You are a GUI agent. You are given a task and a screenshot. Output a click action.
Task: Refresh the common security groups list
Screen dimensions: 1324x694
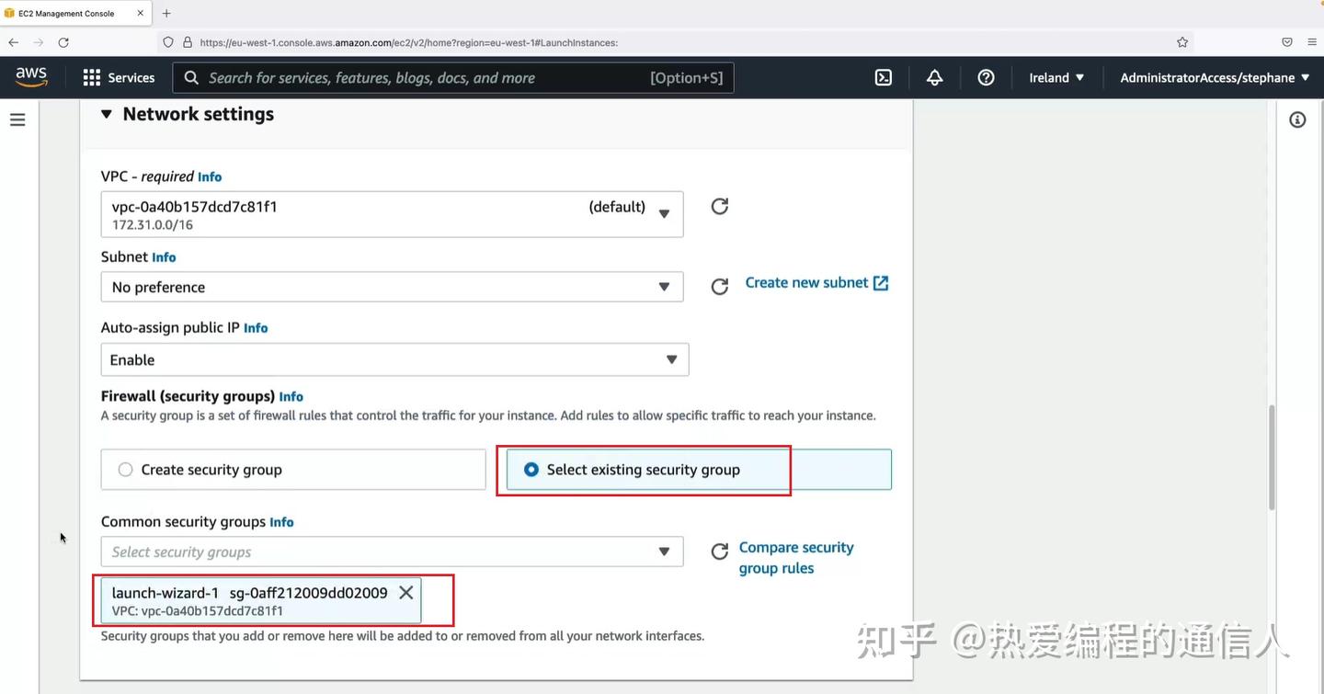click(x=719, y=552)
